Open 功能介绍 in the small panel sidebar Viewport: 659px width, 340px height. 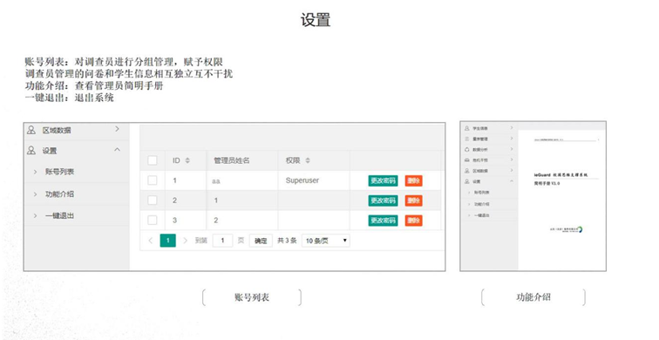click(481, 204)
